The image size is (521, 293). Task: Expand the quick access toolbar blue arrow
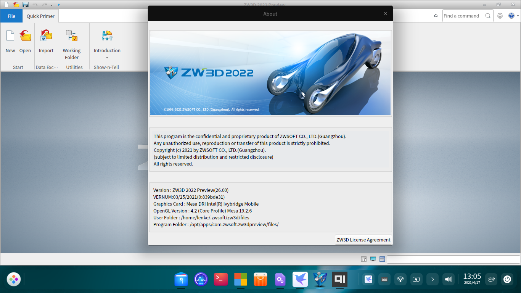(59, 5)
